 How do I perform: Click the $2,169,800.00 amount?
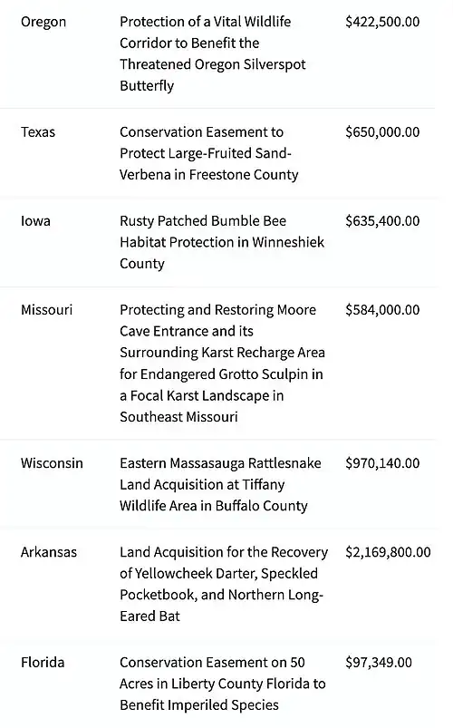click(388, 552)
